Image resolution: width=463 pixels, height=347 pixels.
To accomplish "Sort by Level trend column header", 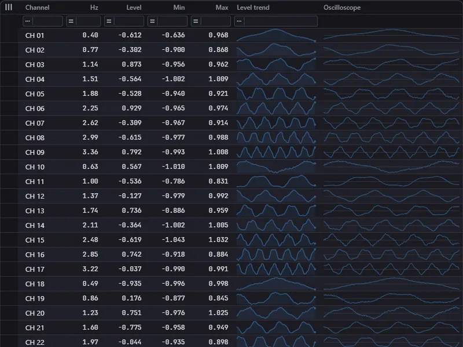I will [253, 8].
